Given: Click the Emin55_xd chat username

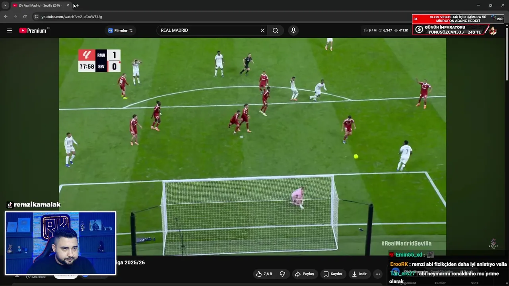Looking at the screenshot, I should pos(408,255).
